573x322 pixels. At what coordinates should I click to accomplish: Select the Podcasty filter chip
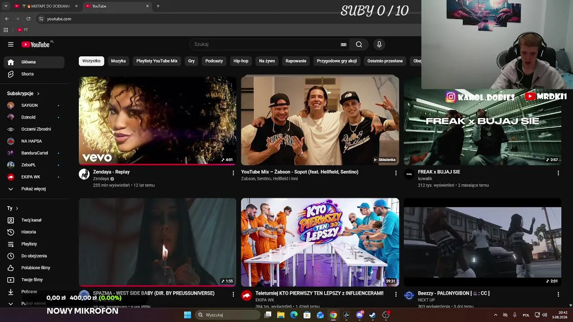(x=214, y=61)
